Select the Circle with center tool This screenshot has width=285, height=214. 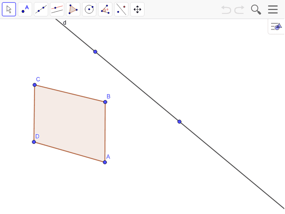[x=89, y=9]
